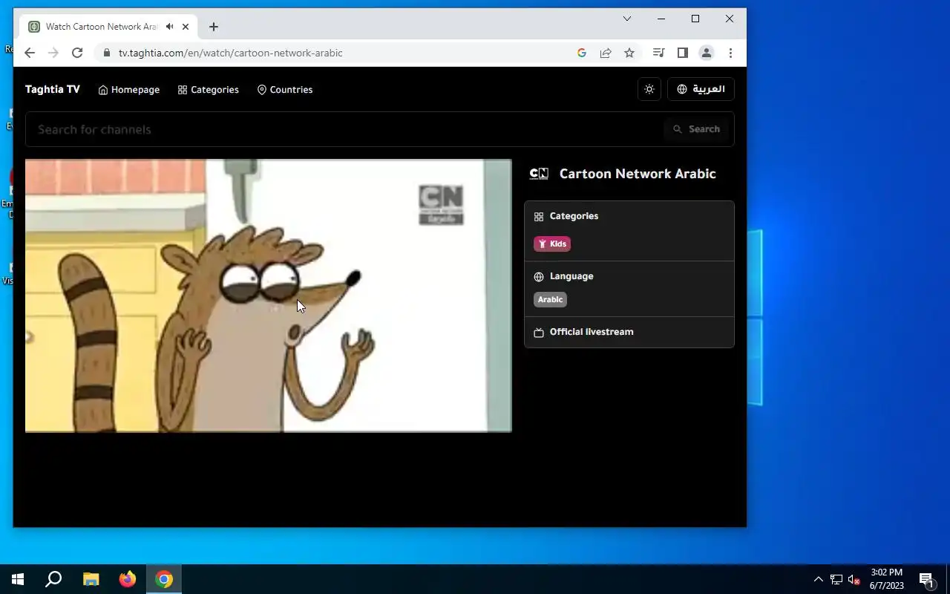950x594 pixels.
Task: Select the Arabic language tag
Action: [550, 299]
